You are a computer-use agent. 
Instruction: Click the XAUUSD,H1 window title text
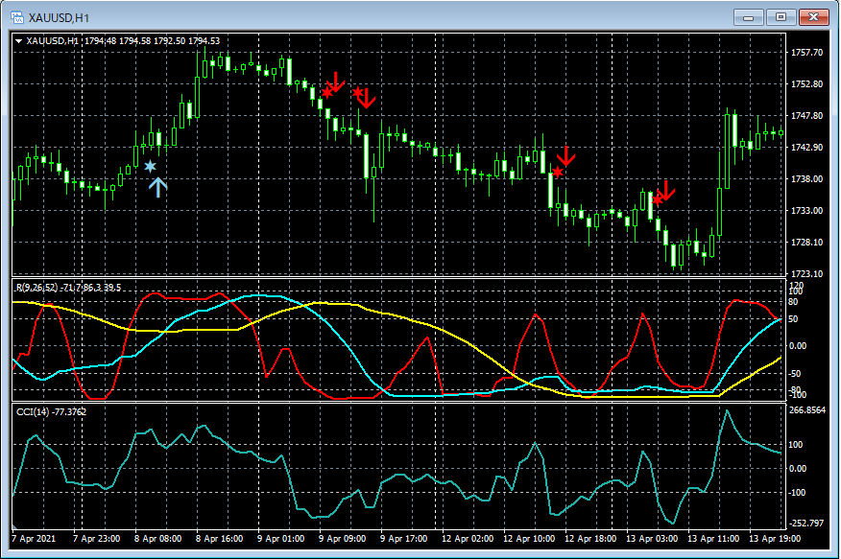coord(60,16)
